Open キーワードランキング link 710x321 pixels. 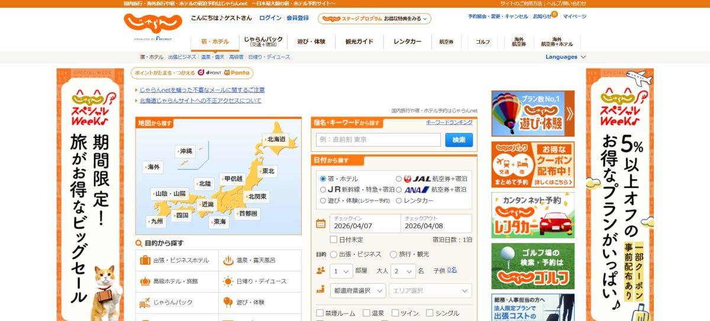click(x=449, y=122)
